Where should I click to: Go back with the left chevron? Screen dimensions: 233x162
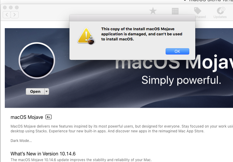pos(7,15)
